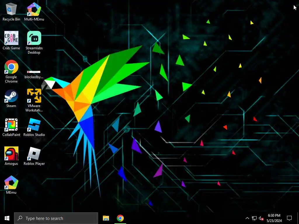Open File Explorer from the taskbar
This screenshot has width=299, height=224.
[x=106, y=218]
